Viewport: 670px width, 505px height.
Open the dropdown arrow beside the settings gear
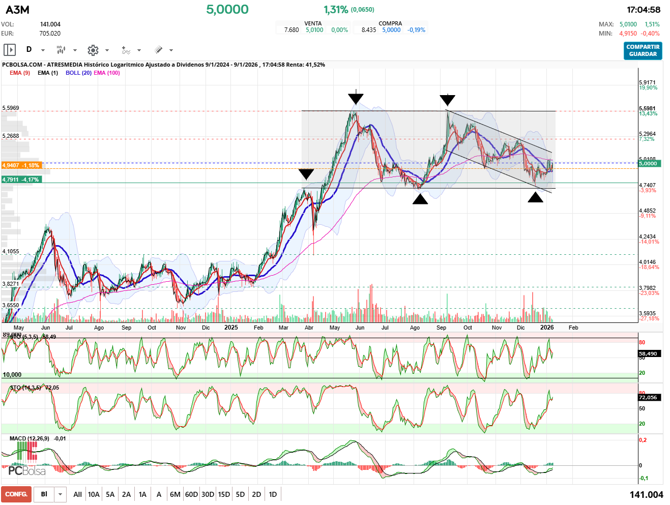[107, 50]
